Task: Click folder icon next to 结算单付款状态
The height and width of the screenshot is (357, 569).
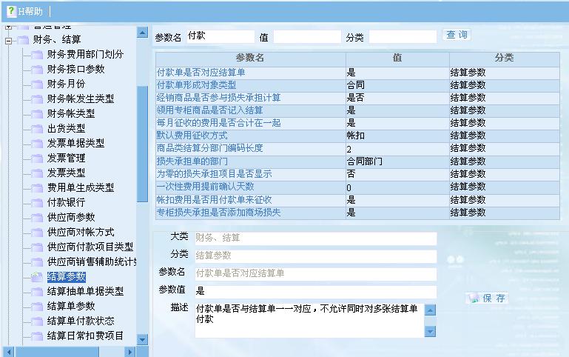Action: point(37,321)
